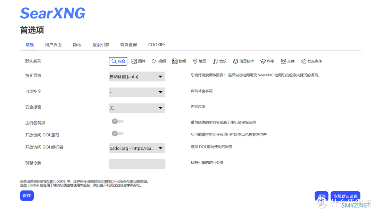This screenshot has width=375, height=212.
Task: Click the 私有引擎的访问令牌 description text
Action: click(x=207, y=162)
